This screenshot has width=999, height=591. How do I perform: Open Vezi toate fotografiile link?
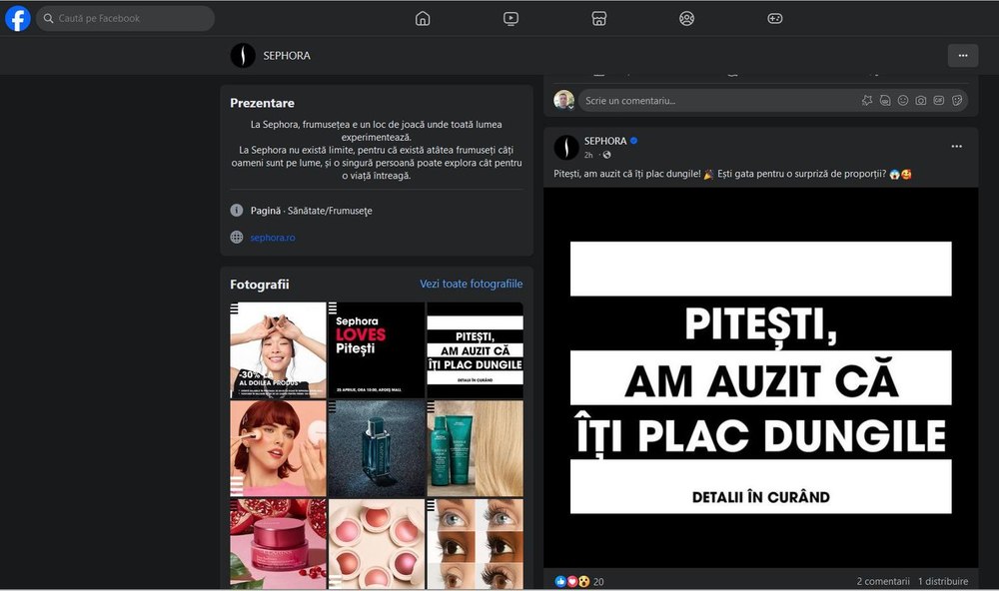[471, 285]
